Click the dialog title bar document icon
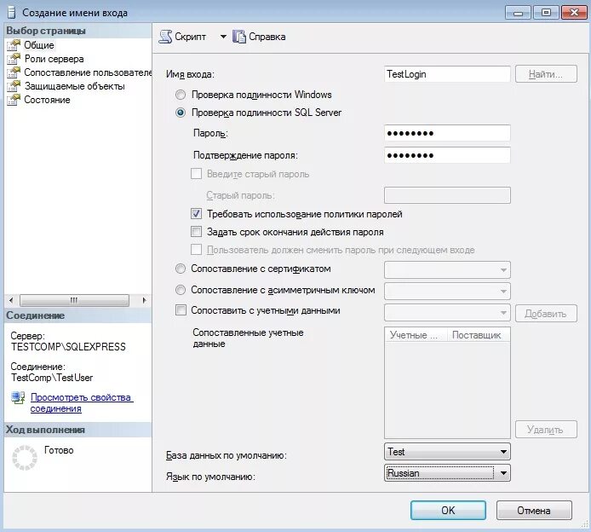Image resolution: width=591 pixels, height=532 pixels. point(12,13)
